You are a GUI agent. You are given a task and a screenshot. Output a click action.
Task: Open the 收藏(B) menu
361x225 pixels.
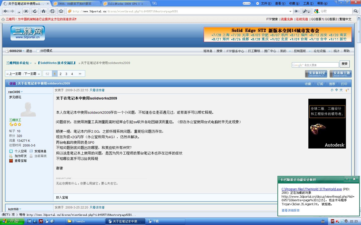294,3
